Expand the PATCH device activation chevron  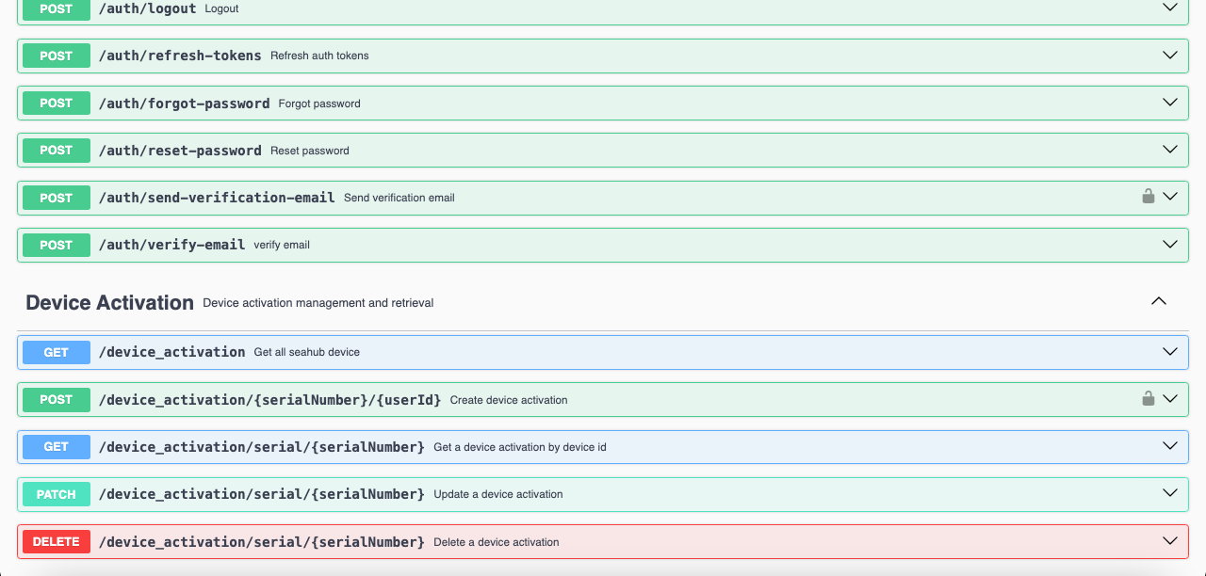tap(1170, 493)
